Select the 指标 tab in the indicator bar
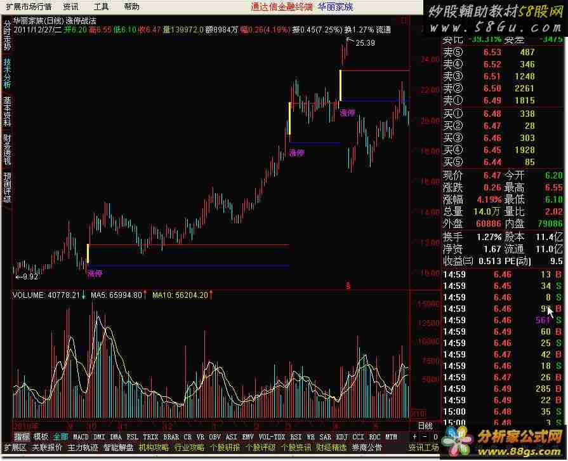This screenshot has width=568, height=461. pos(22,437)
